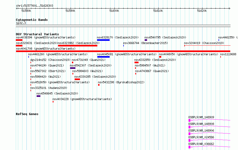
Task: Open nsv4461260 gnomADStructuralVariants entry
Action: click(58, 54)
